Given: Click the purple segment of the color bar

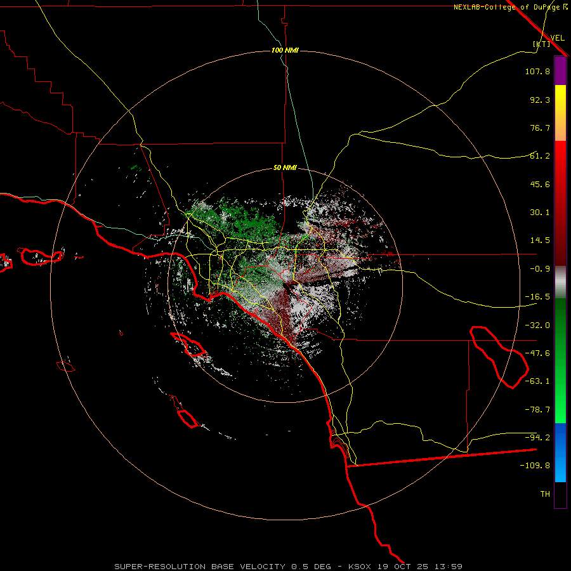Looking at the screenshot, I should tap(560, 70).
